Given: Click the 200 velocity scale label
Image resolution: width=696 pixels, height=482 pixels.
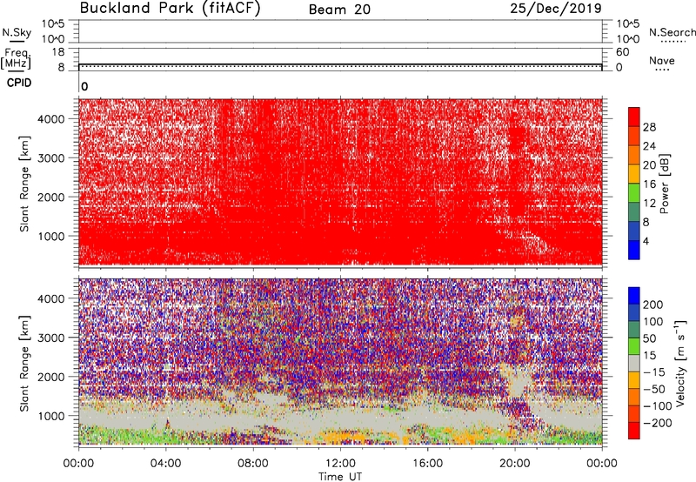Looking at the screenshot, I should coord(653,305).
